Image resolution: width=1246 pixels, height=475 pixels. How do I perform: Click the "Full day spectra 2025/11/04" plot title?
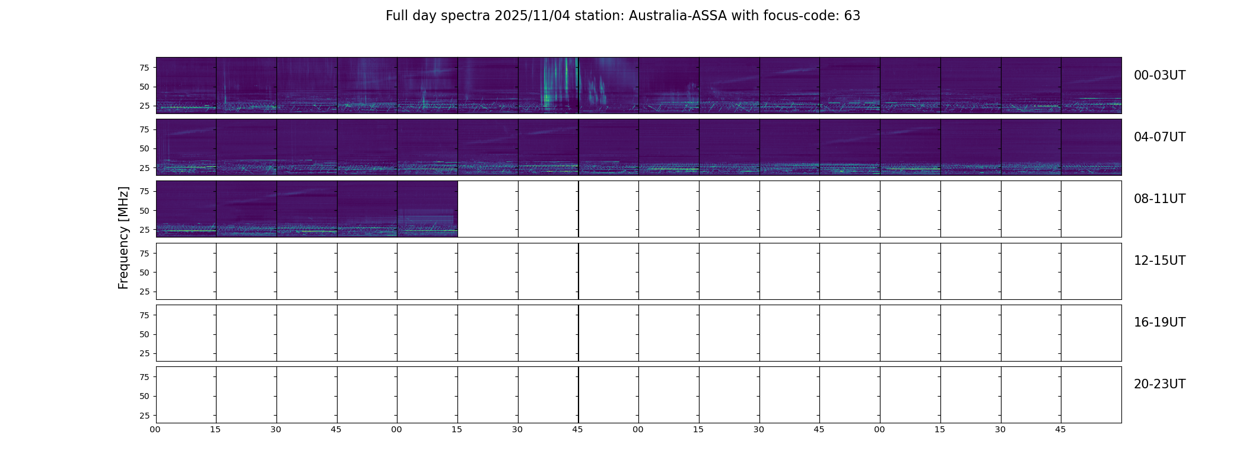click(622, 16)
